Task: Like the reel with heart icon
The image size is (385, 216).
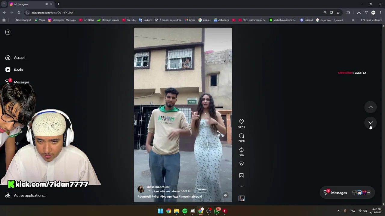Action: [x=241, y=121]
